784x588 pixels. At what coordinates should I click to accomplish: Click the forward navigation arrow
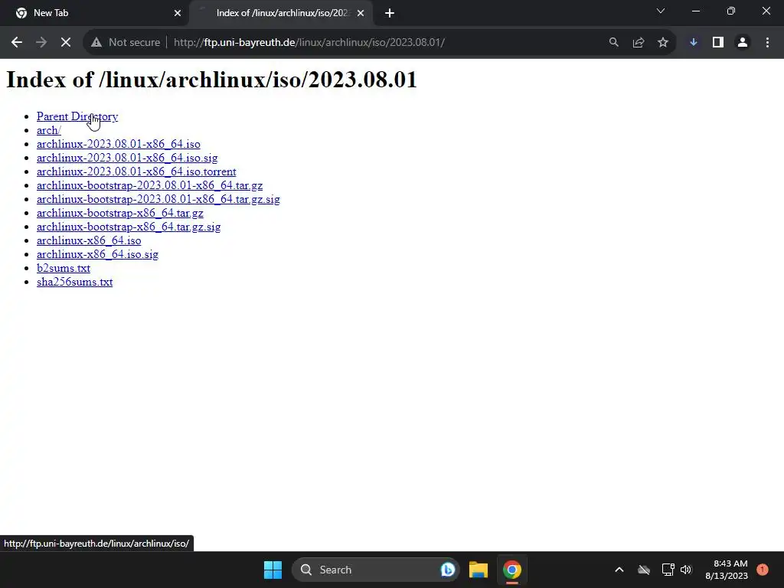coord(41,43)
